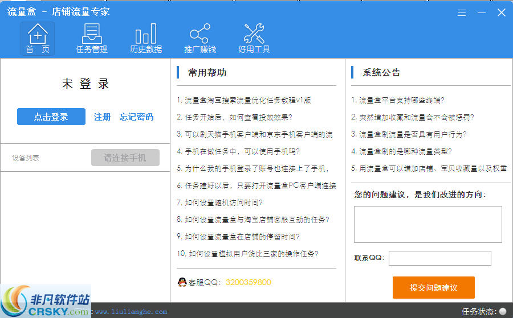Viewport: 513px width, 318px height.
Task: Click the 系统公告 section heading
Action: click(x=381, y=72)
